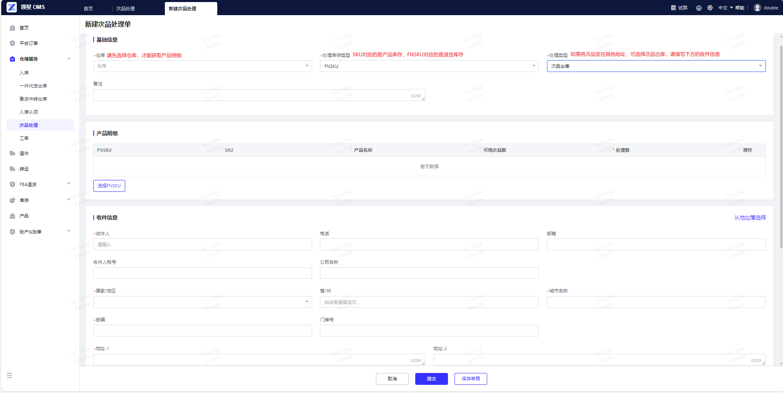Viewport: 783px width, 393px height.
Task: Click the 从地址簿选择 link
Action: (750, 218)
